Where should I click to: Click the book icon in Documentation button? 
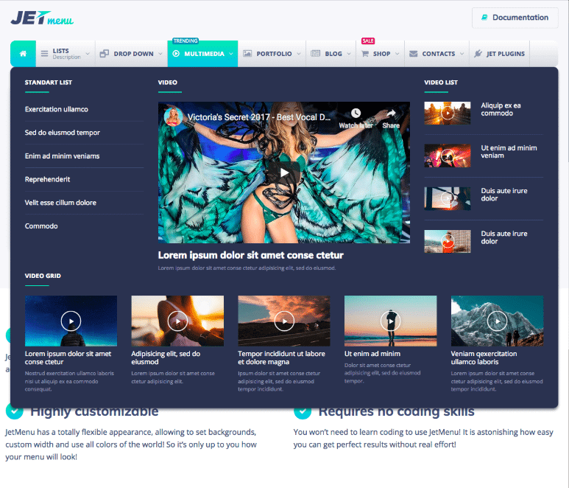484,18
